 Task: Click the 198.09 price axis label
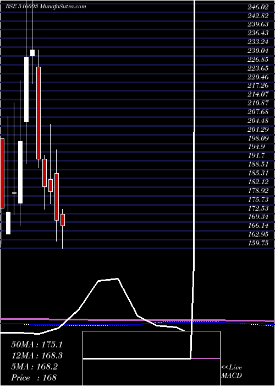(258, 138)
